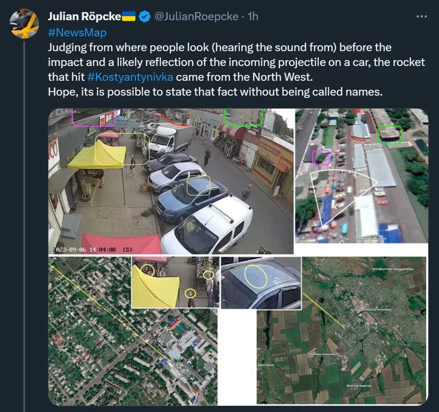Click the inset with circled people's heads
439x412 pixels.
tap(175, 282)
